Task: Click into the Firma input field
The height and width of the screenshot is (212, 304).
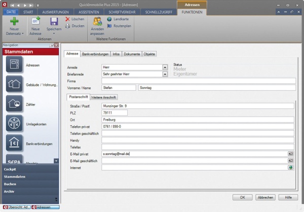Action: tap(199, 81)
